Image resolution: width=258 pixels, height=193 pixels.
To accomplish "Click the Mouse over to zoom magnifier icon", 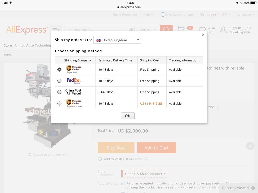I will [x=30, y=155].
